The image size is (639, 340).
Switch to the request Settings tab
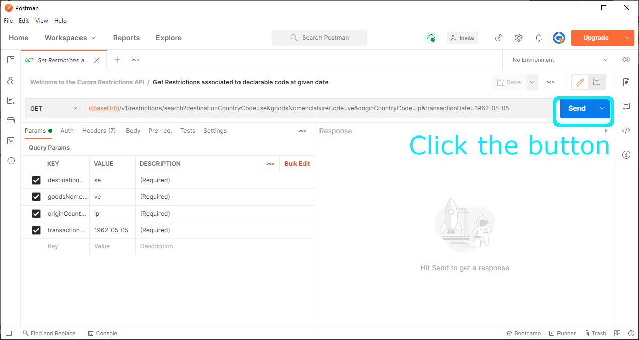pos(215,131)
